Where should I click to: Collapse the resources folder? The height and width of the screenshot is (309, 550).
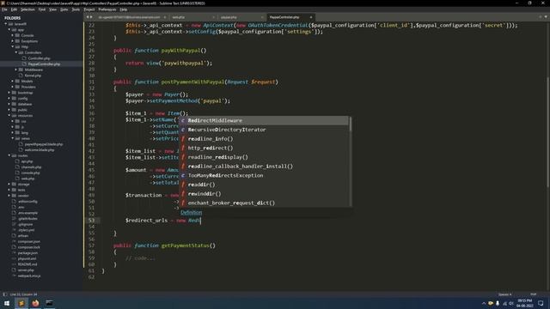[9, 115]
